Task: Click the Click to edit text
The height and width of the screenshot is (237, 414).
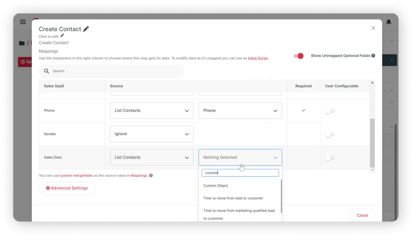Action: 49,36
